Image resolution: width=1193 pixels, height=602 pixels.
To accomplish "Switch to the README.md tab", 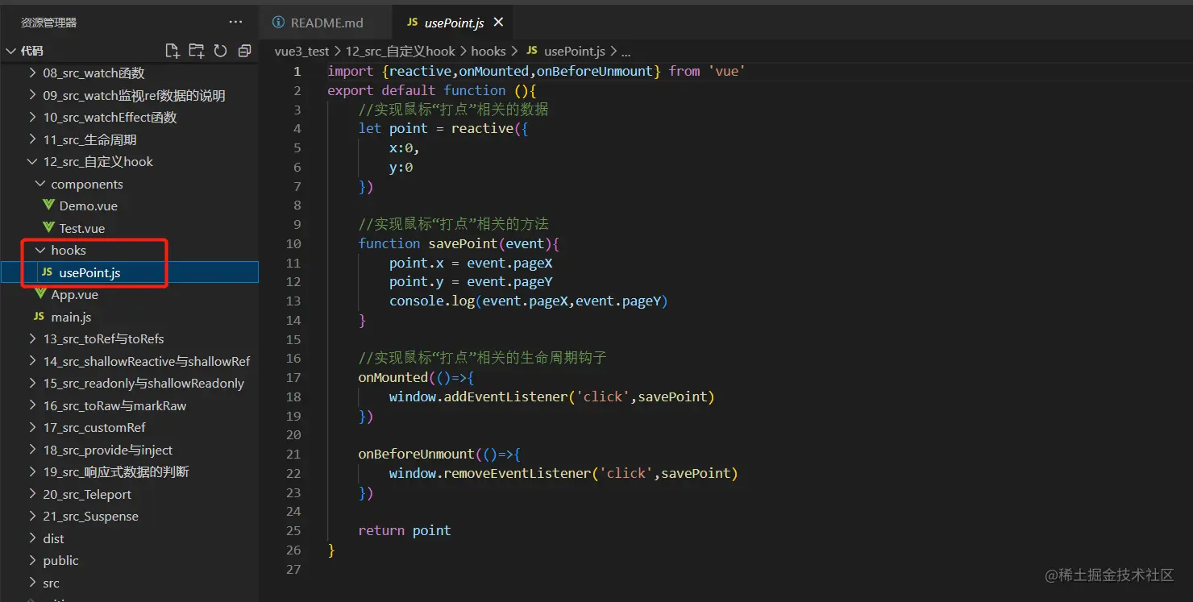I will tap(326, 23).
